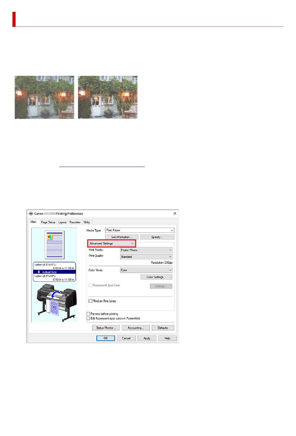This screenshot has height=436, width=296.
Task: Check Preview before printing
Action: point(88,314)
